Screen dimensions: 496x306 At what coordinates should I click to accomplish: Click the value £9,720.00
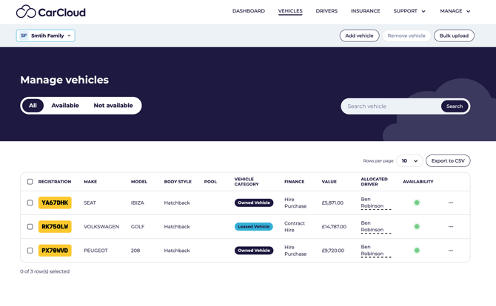tap(333, 251)
